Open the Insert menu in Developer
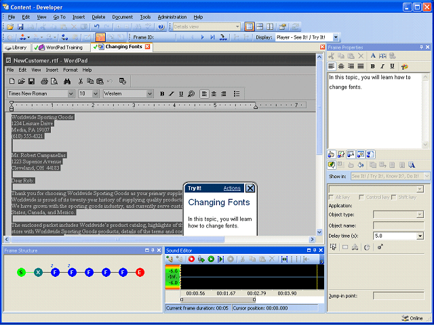 click(79, 17)
